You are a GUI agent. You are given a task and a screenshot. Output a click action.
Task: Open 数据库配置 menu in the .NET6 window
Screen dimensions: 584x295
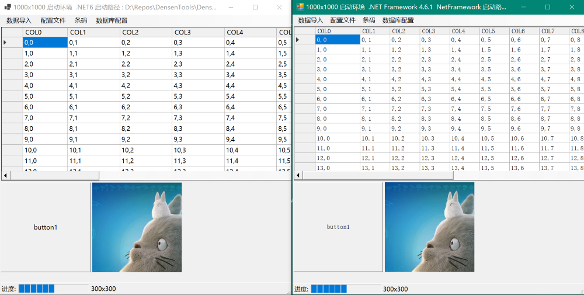112,20
